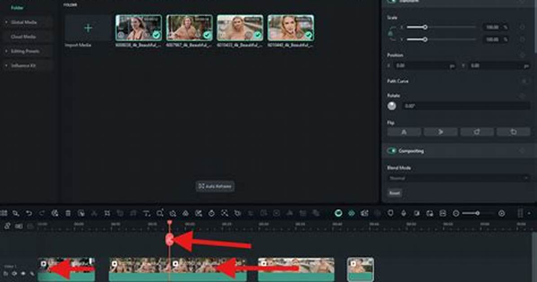Select the first clip on Video 1 track
Image resolution: width=537 pixels, height=282 pixels.
click(x=66, y=270)
